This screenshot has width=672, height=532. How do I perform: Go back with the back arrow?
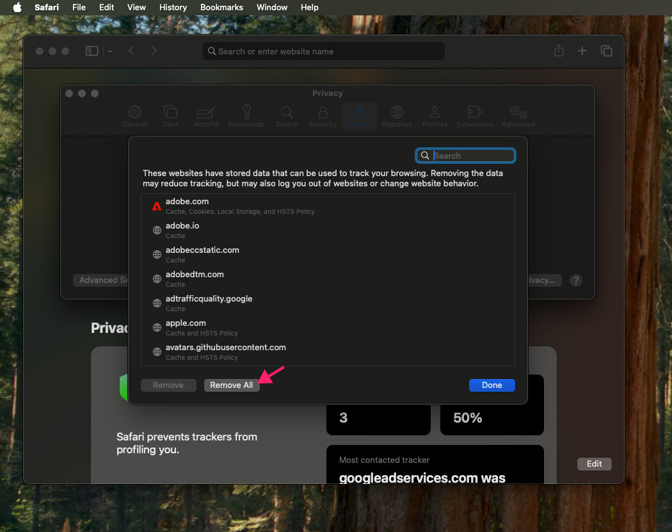pos(132,51)
